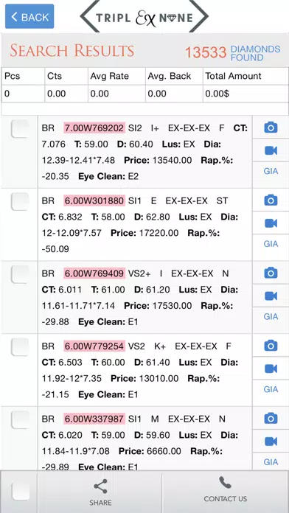Click Eye Clean E2 value
The height and width of the screenshot is (513, 289).
[x=133, y=177]
